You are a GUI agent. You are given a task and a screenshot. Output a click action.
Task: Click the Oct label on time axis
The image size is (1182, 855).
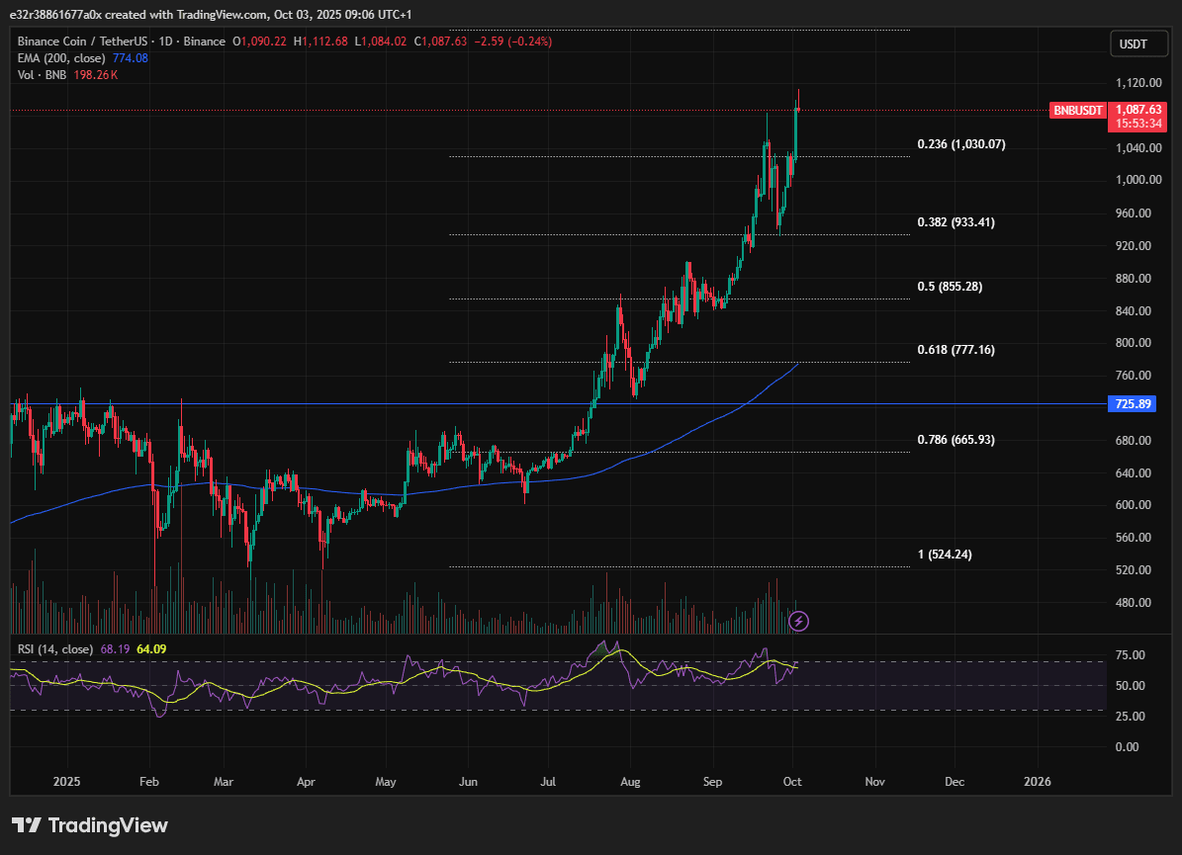click(792, 782)
